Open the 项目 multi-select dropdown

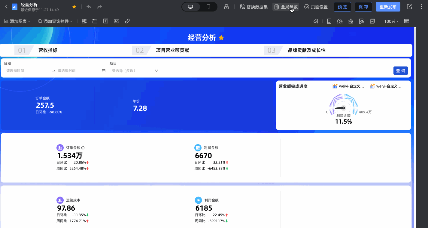pyautogui.click(x=135, y=71)
